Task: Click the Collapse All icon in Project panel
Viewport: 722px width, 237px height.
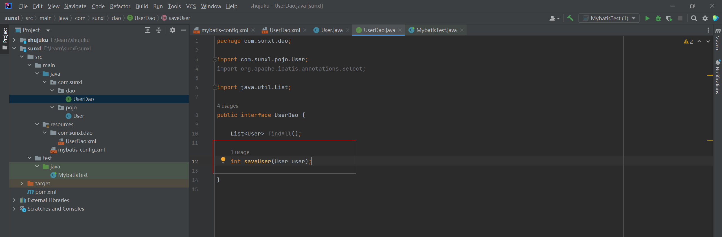Action: pyautogui.click(x=159, y=30)
